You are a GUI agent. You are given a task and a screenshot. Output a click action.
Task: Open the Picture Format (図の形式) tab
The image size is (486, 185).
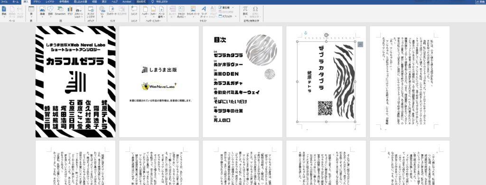coord(141,1)
